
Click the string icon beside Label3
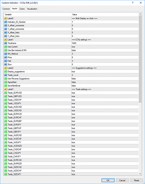[x=6, y=89]
